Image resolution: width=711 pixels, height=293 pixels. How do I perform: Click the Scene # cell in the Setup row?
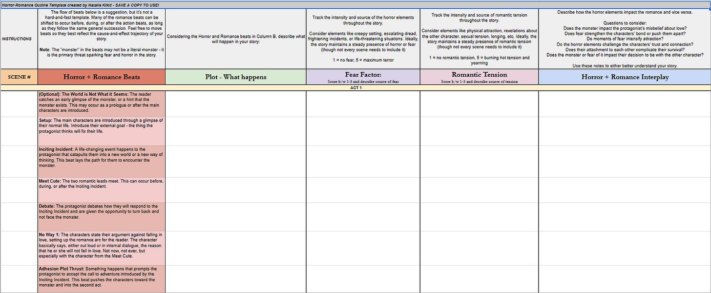(19, 131)
